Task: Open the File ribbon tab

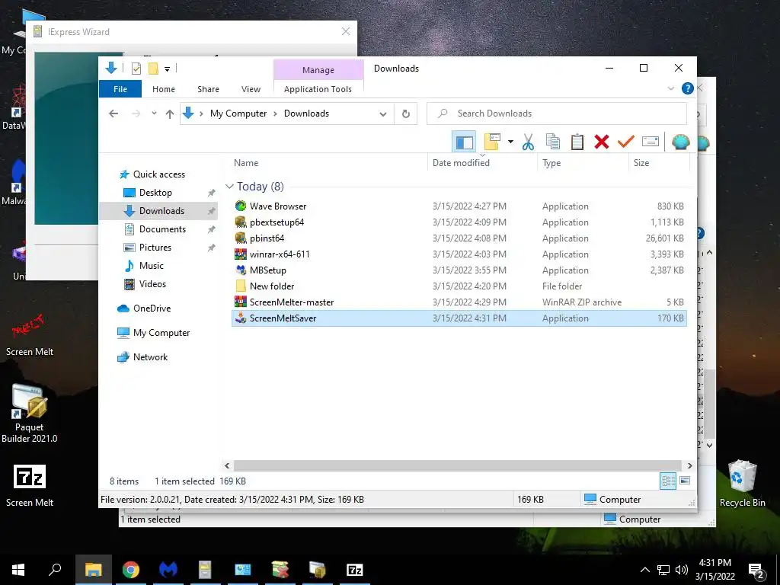Action: pos(120,89)
